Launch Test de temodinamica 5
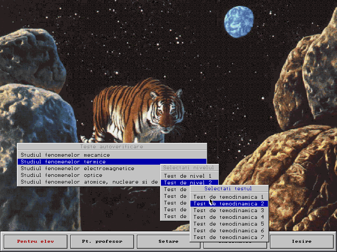The image size is (337, 252). point(228,224)
